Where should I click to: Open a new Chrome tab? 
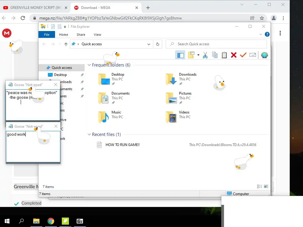(x=148, y=8)
